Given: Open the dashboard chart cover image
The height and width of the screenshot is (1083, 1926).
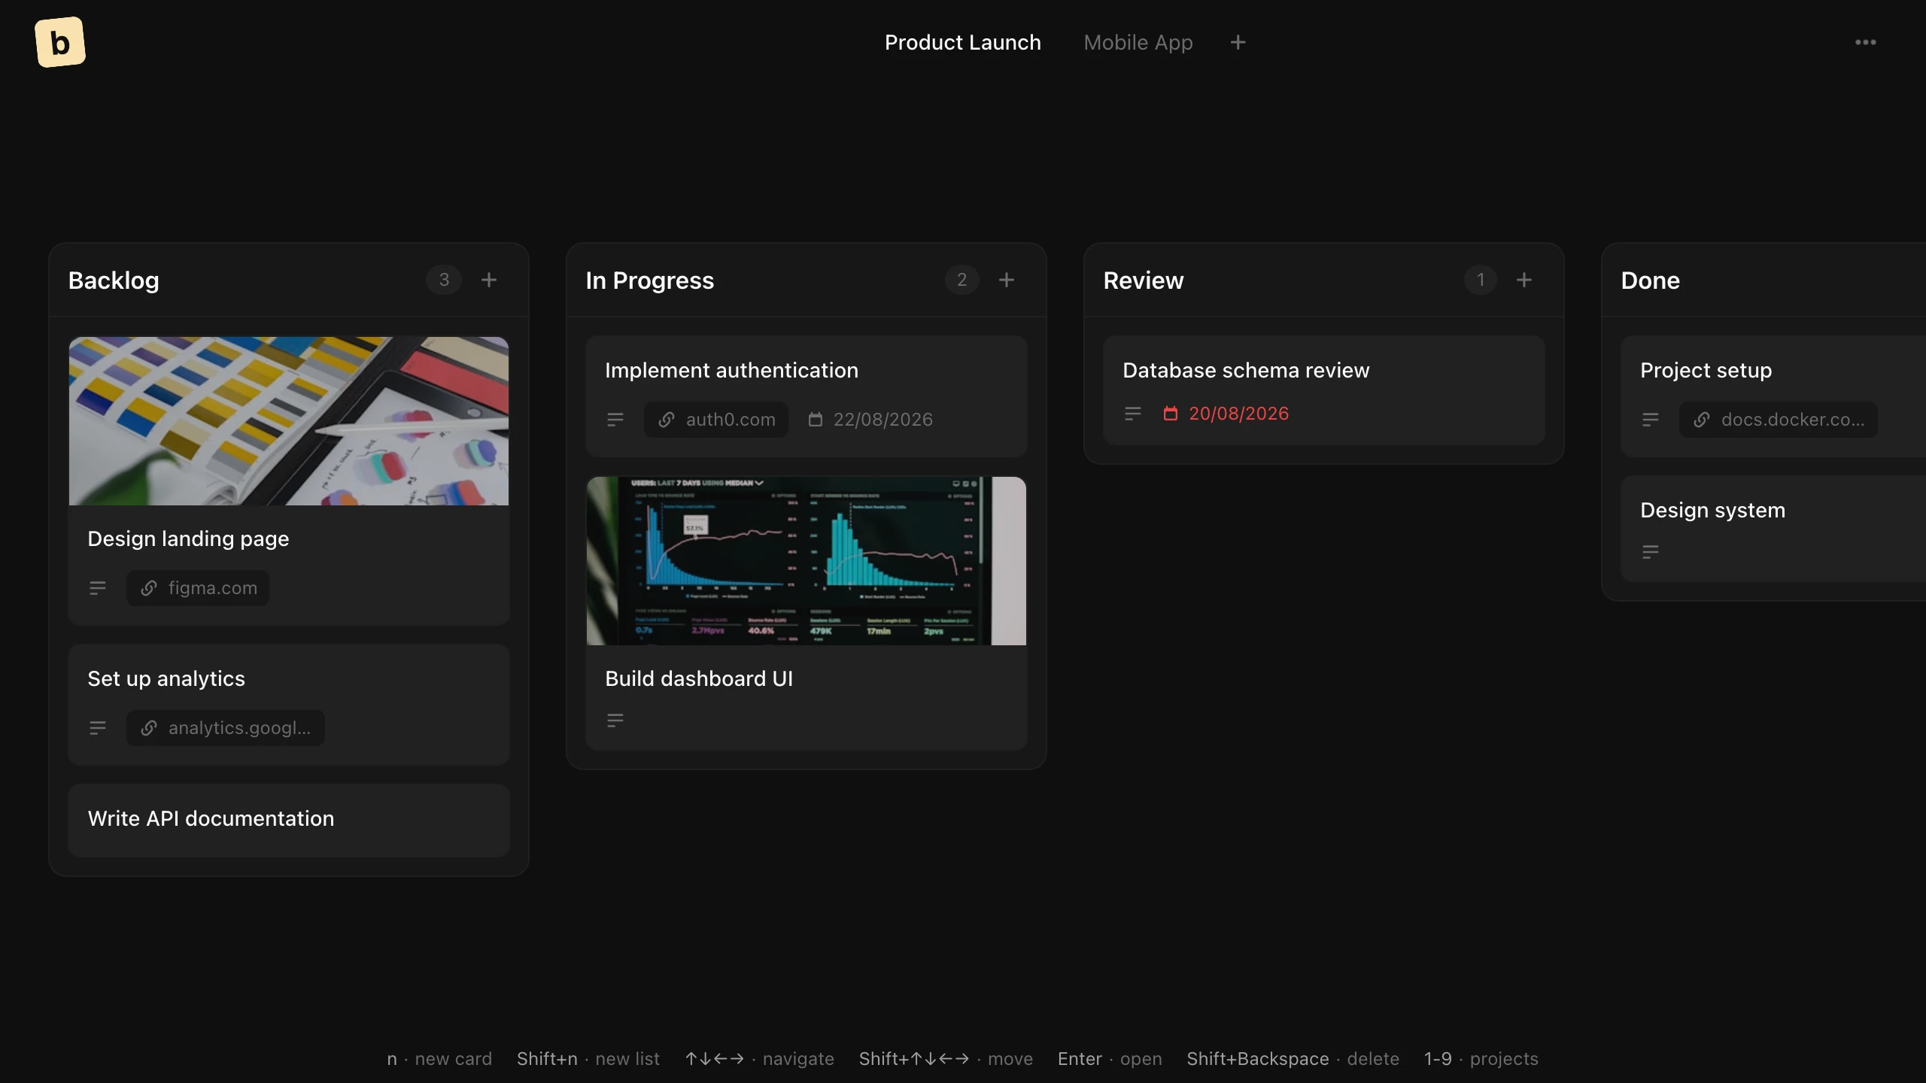Looking at the screenshot, I should 807,561.
